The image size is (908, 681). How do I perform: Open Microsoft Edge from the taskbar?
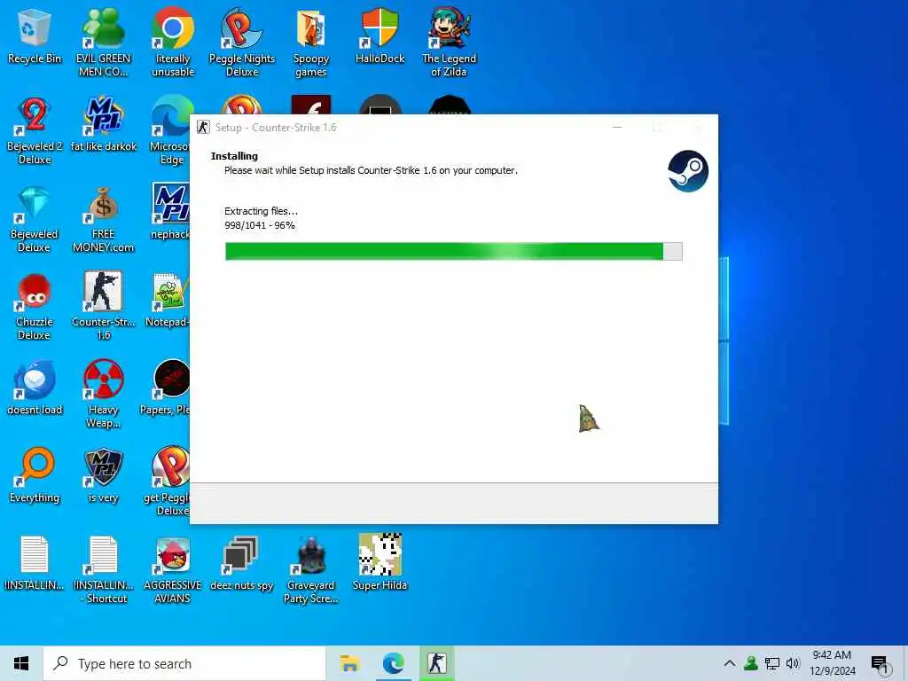click(393, 663)
